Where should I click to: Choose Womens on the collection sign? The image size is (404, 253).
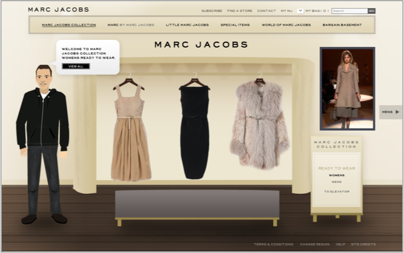(x=336, y=175)
